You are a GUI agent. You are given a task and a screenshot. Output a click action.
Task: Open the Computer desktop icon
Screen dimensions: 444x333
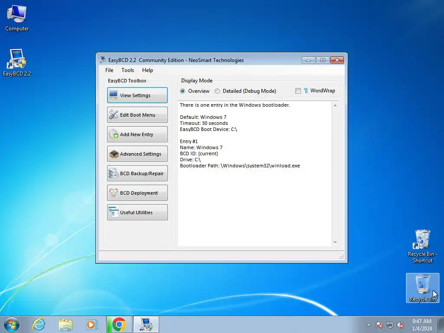17,18
